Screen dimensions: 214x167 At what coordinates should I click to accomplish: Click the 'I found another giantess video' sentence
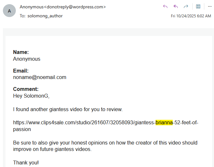click(68, 109)
